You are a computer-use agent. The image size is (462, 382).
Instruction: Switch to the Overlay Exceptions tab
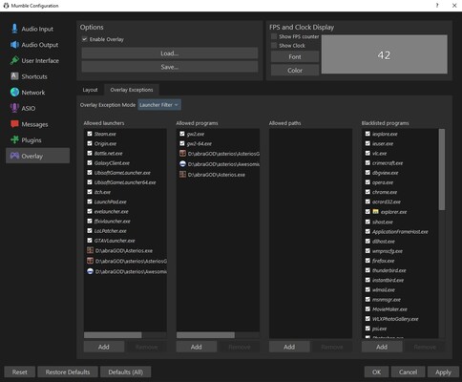point(132,90)
